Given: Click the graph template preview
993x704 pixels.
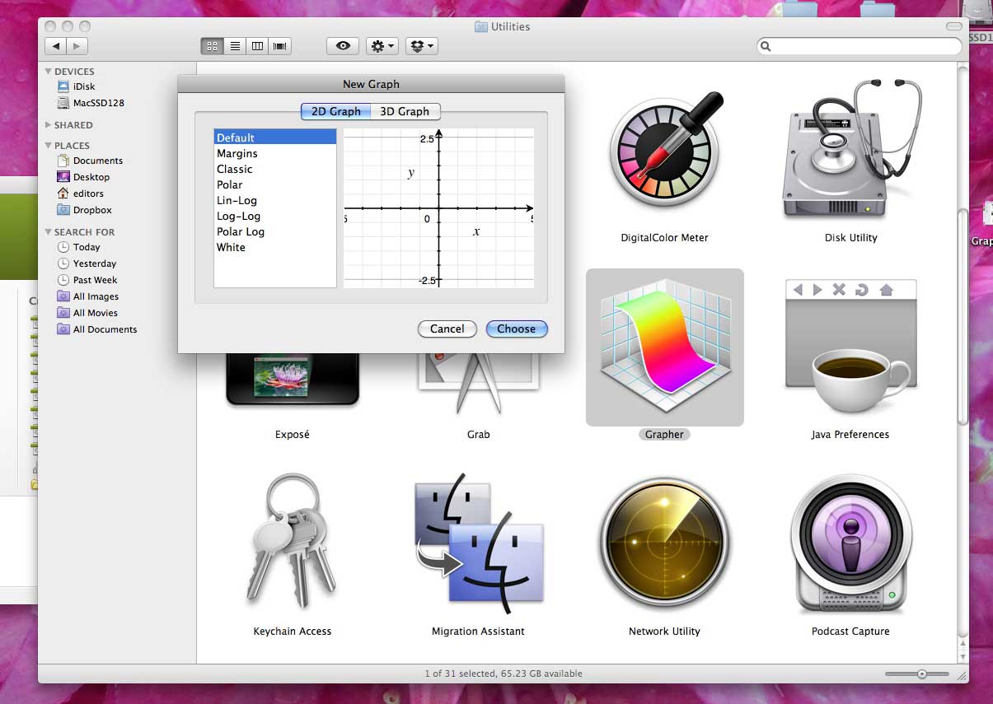Looking at the screenshot, I should click(438, 207).
